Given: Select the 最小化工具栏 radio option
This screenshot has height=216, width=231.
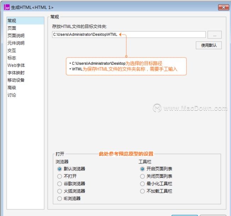Looking at the screenshot, I should [x=142, y=183].
